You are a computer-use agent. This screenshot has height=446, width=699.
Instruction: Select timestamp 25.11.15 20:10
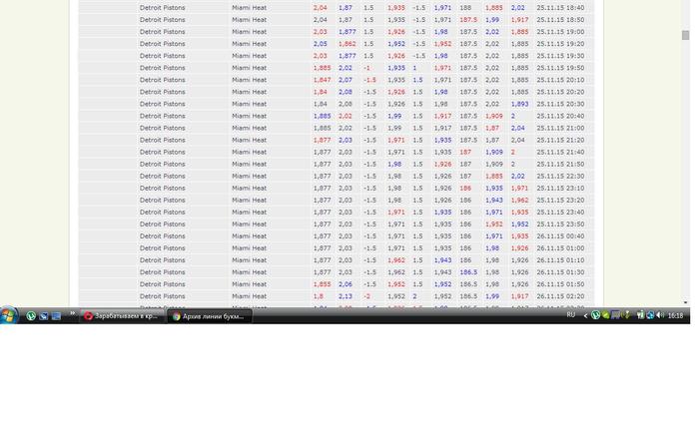[x=560, y=80]
